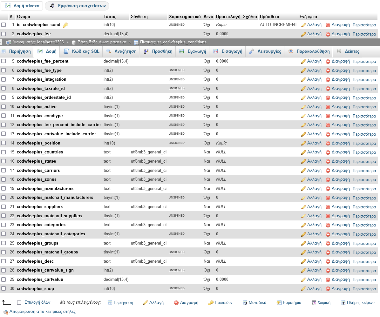Click bottom bar Index icon
The image size is (380, 317).
tap(279, 303)
